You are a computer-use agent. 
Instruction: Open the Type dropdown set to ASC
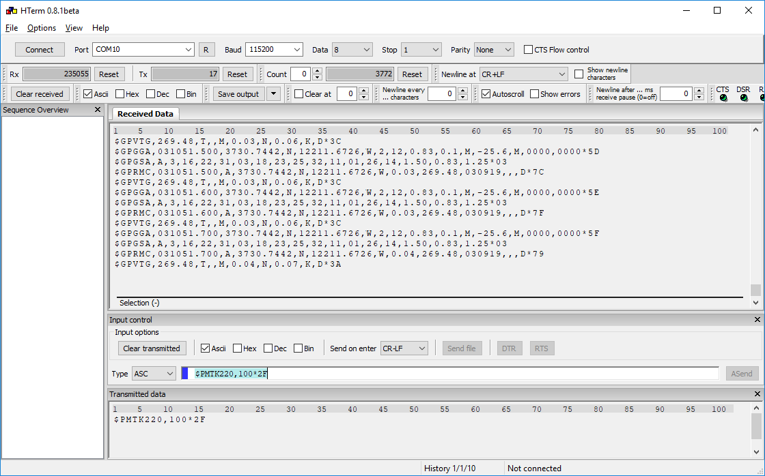[x=154, y=374]
